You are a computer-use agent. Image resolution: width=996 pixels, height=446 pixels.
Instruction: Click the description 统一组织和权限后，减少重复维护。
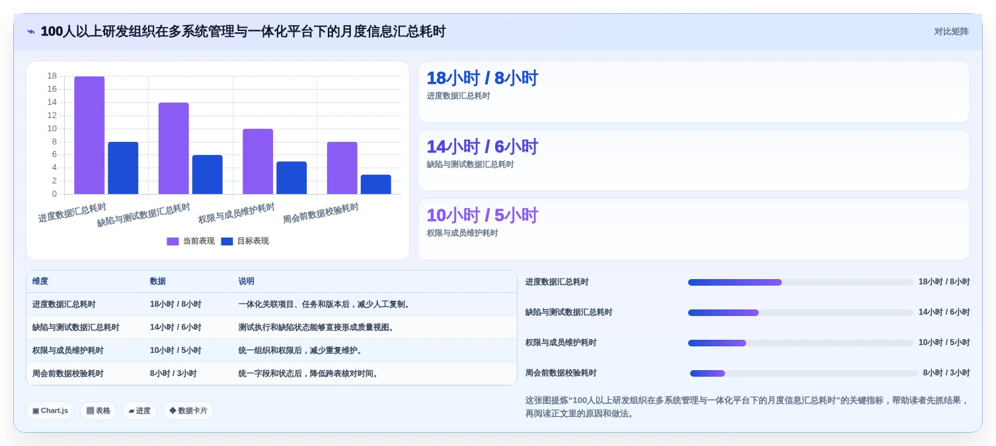tap(302, 351)
